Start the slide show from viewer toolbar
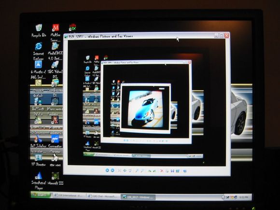 [130, 171]
